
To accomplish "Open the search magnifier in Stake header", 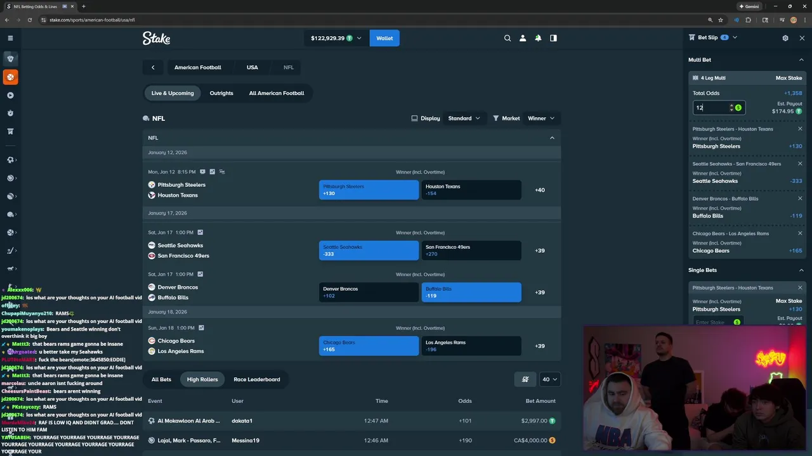I will coord(507,38).
